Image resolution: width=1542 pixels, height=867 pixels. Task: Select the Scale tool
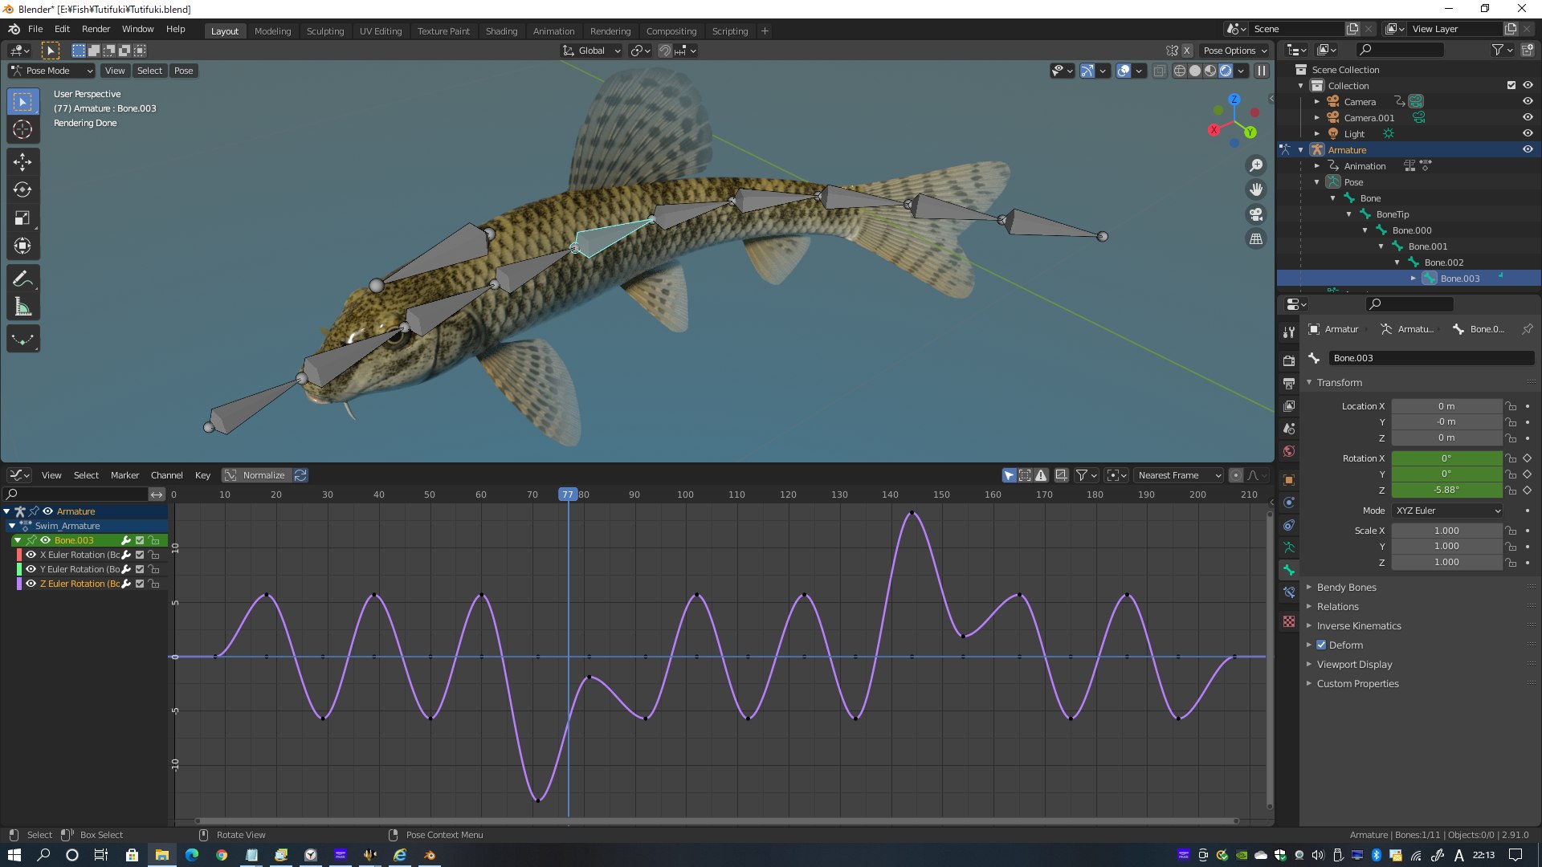coord(22,218)
